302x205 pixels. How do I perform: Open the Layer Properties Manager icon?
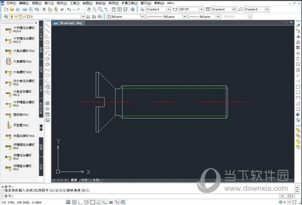6,16
